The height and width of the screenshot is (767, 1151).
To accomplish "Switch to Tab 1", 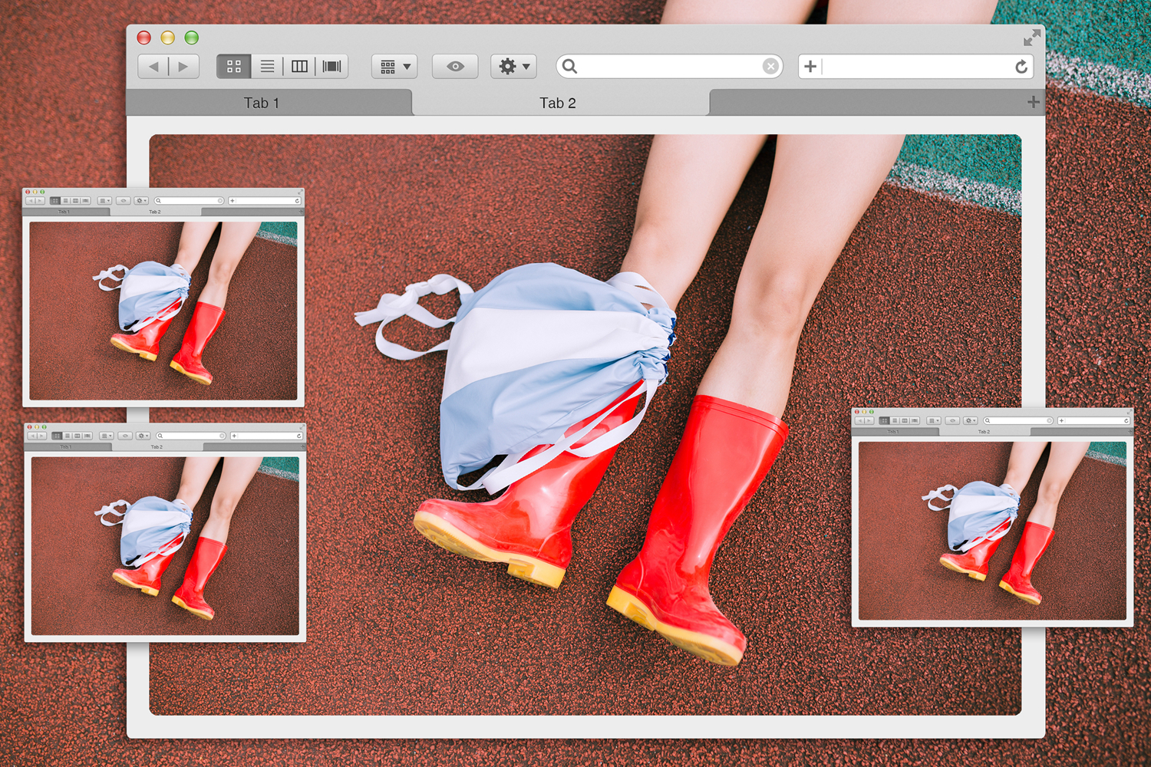I will tap(262, 103).
